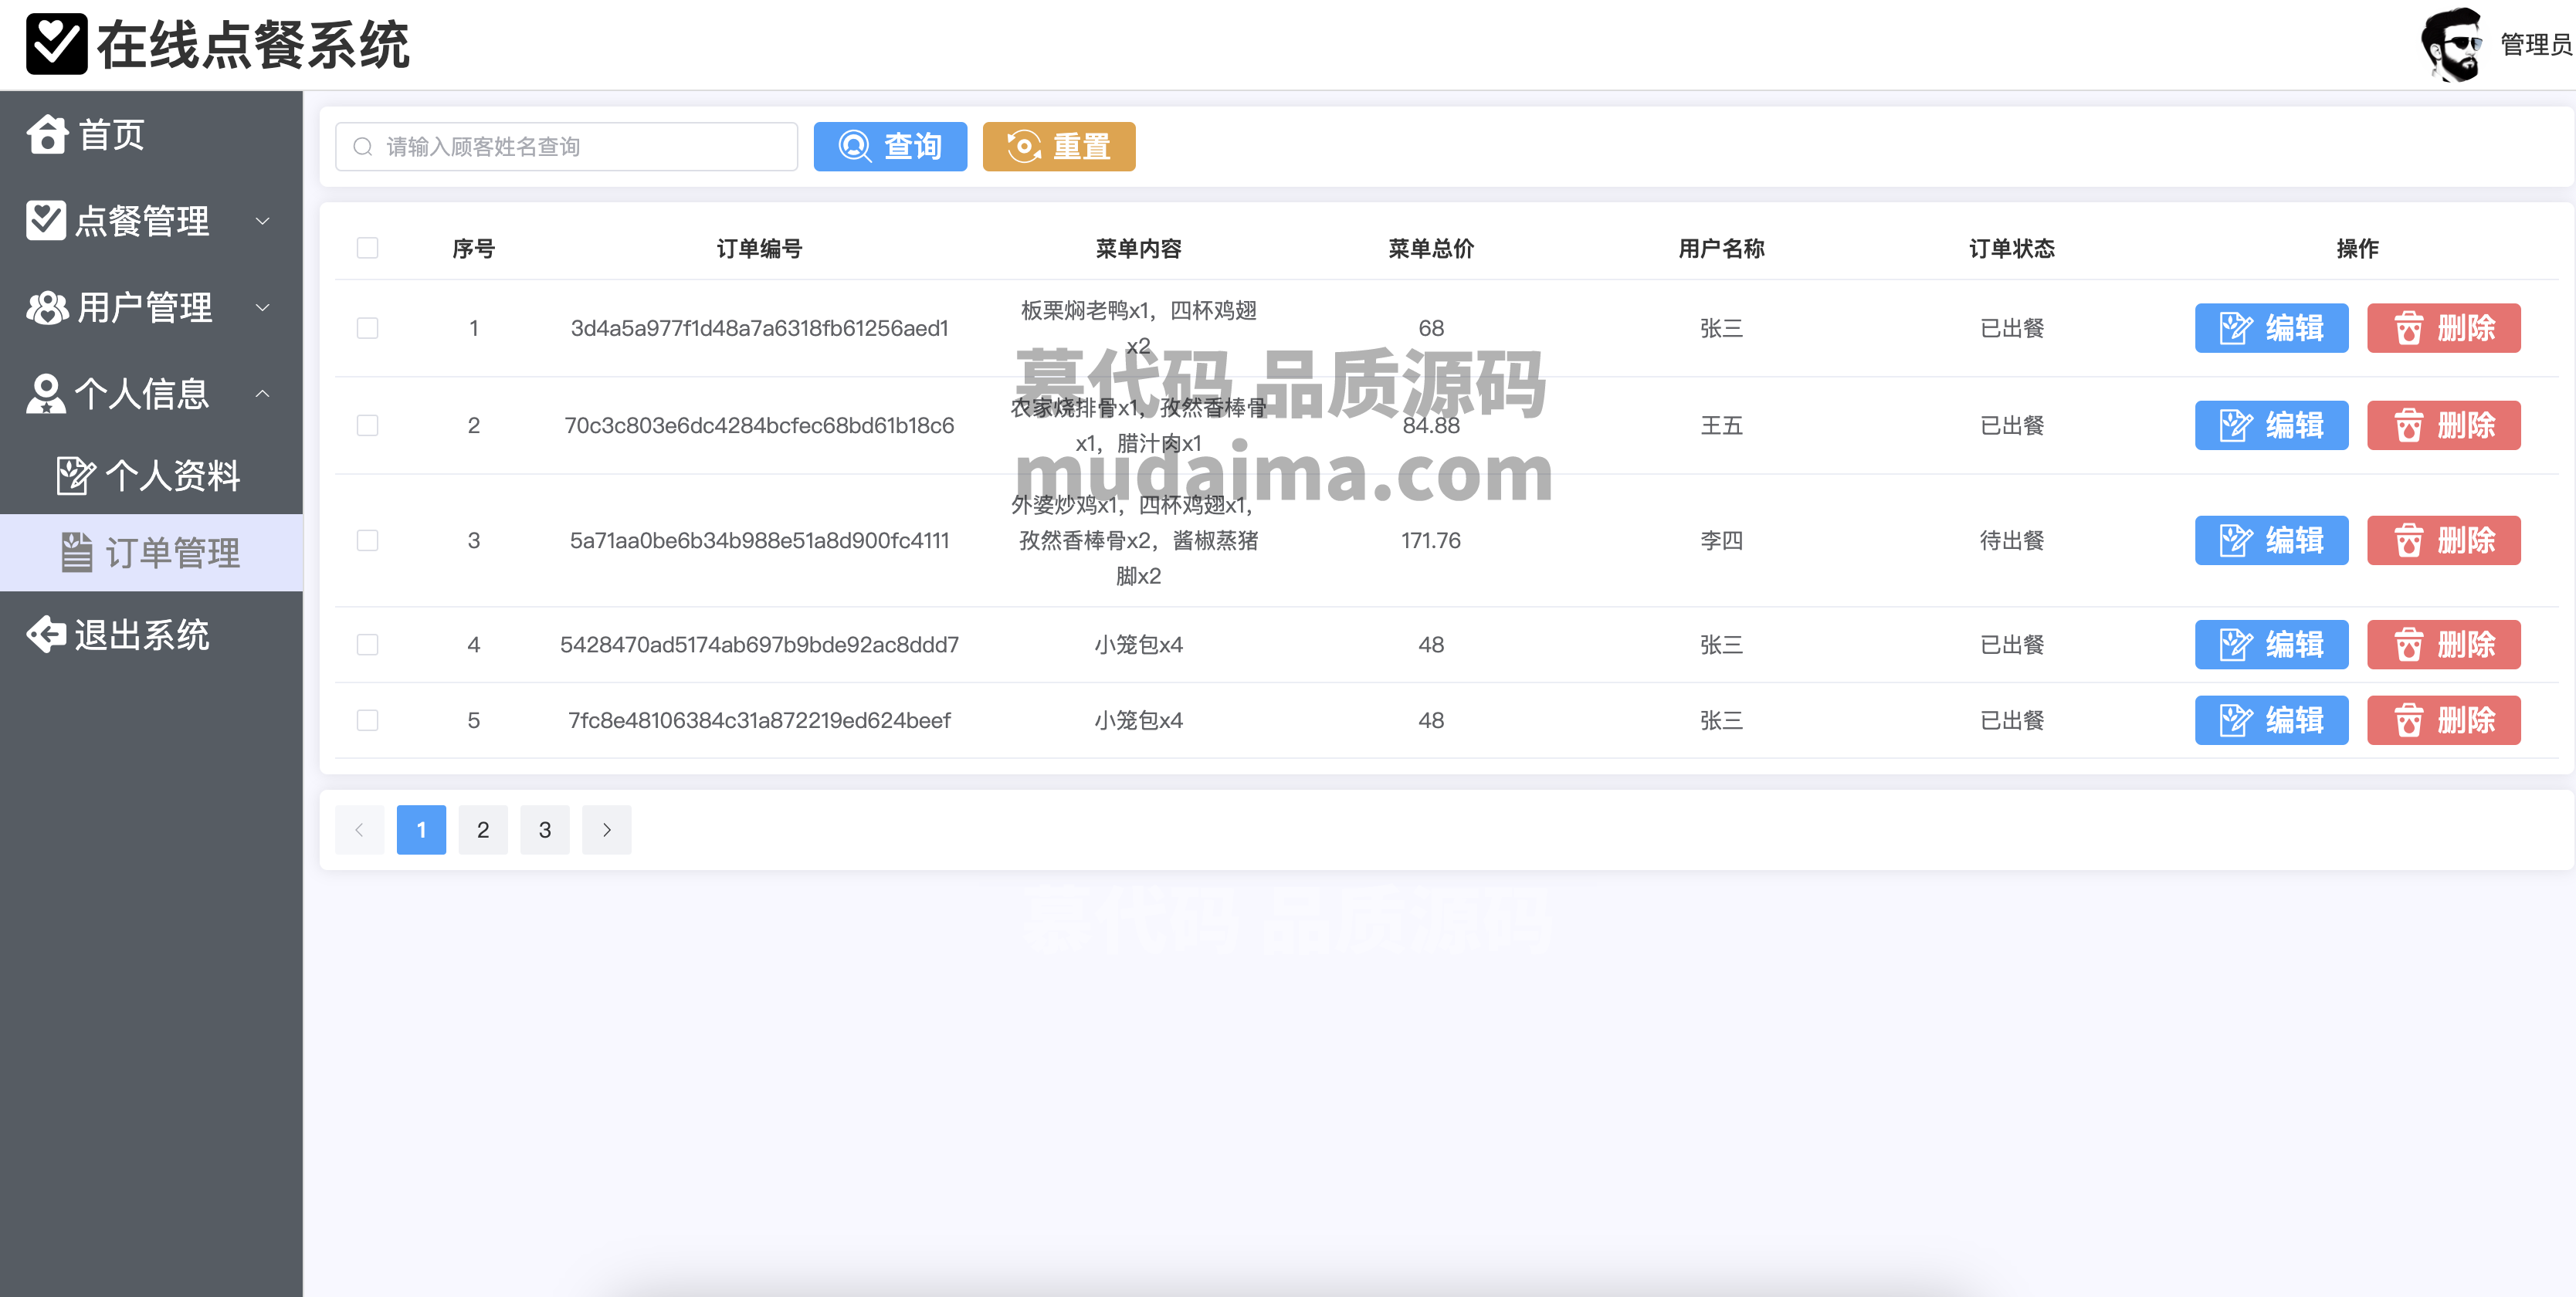Click the home icon beside 首页
This screenshot has height=1297, width=2576.
click(47, 134)
